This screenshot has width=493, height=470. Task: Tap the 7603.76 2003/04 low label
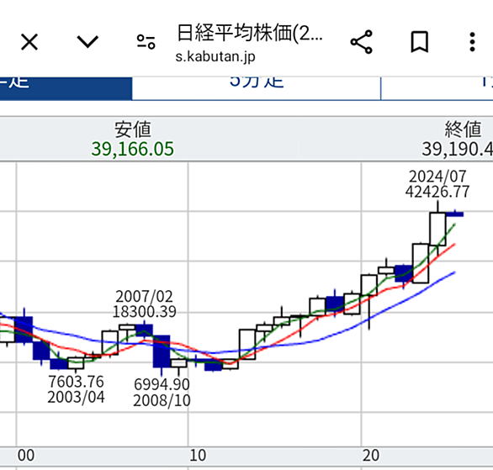tap(76, 389)
